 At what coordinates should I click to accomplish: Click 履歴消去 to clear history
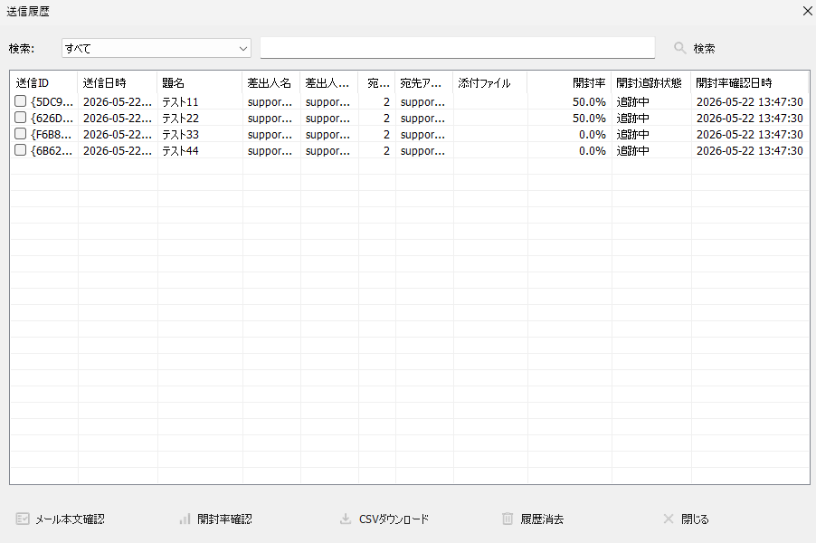[542, 519]
